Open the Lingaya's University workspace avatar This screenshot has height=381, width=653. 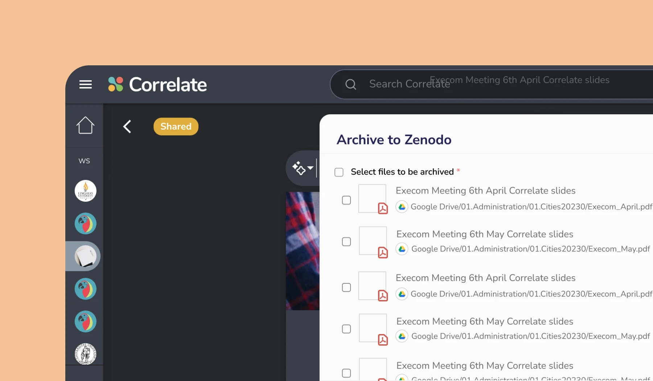point(86,191)
